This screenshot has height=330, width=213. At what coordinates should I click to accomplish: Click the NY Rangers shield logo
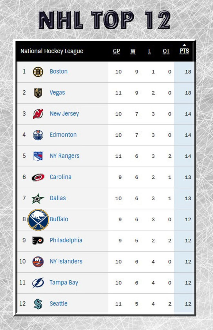(38, 156)
